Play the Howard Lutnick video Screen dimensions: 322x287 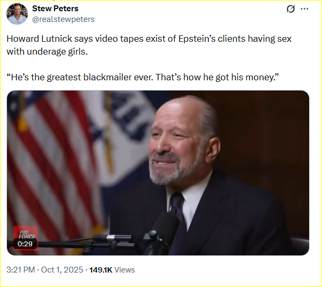158,172
